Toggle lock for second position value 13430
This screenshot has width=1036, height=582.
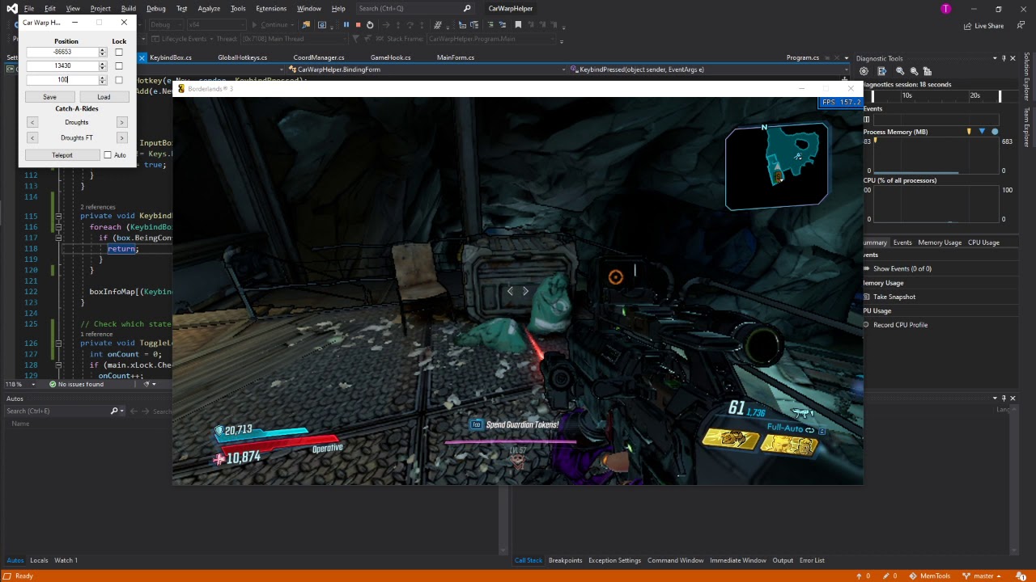(119, 65)
